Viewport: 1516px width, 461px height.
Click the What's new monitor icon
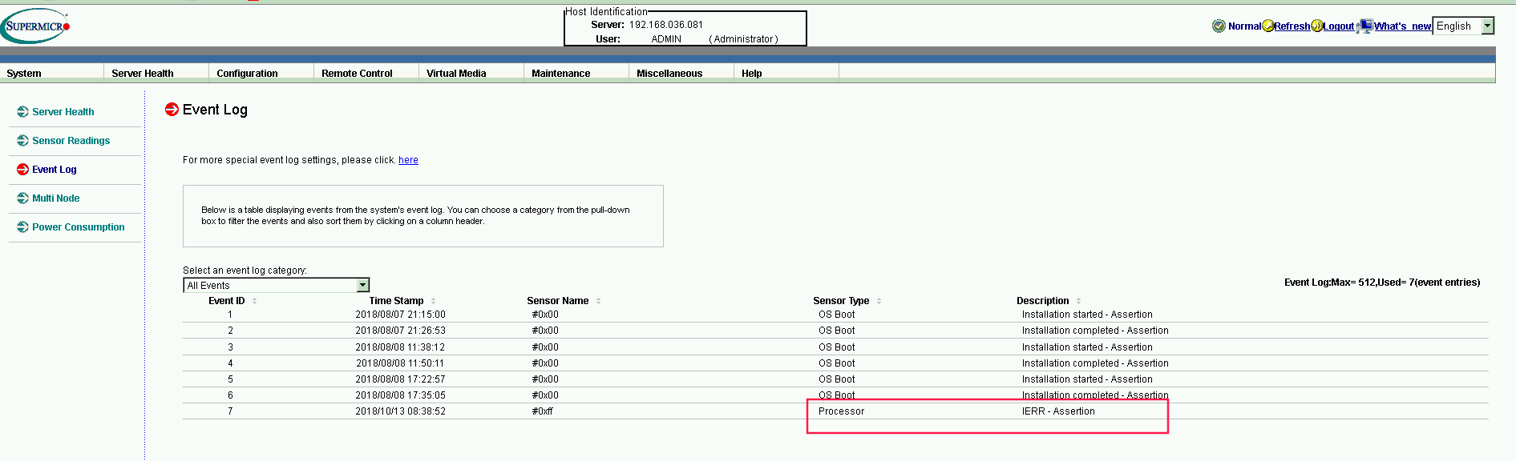(1365, 26)
